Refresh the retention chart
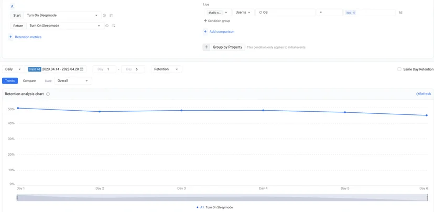434x212 pixels. (424, 94)
